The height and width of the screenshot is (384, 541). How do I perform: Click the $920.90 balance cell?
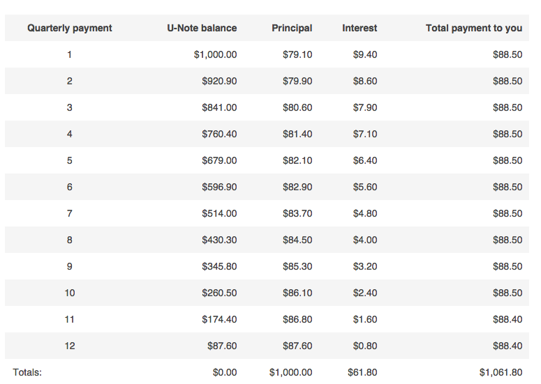219,81
